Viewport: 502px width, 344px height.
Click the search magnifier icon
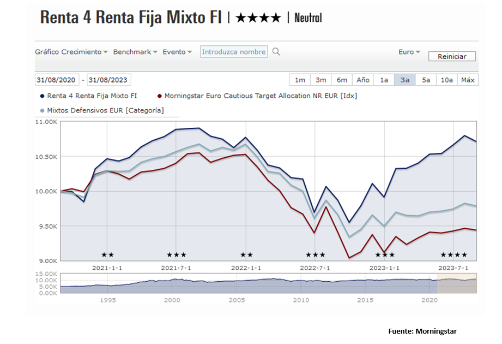pos(276,52)
